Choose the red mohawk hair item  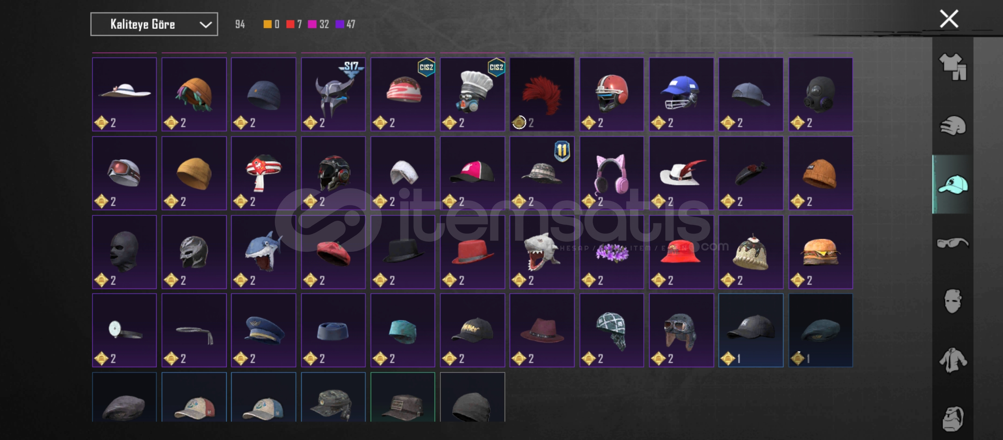[x=542, y=94]
